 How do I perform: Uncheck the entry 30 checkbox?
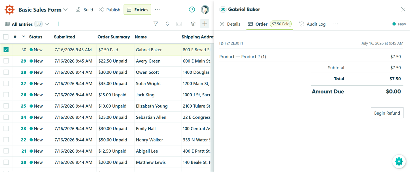point(6,50)
